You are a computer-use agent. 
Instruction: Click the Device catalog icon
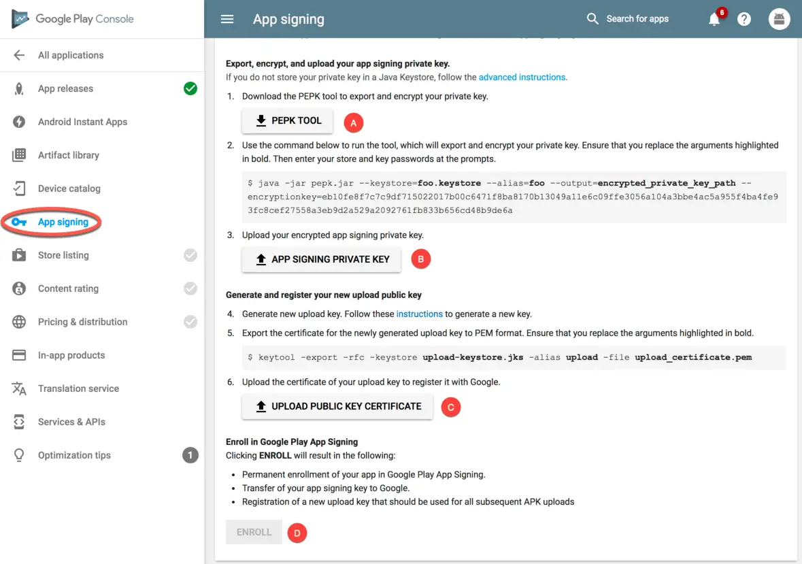coord(19,188)
